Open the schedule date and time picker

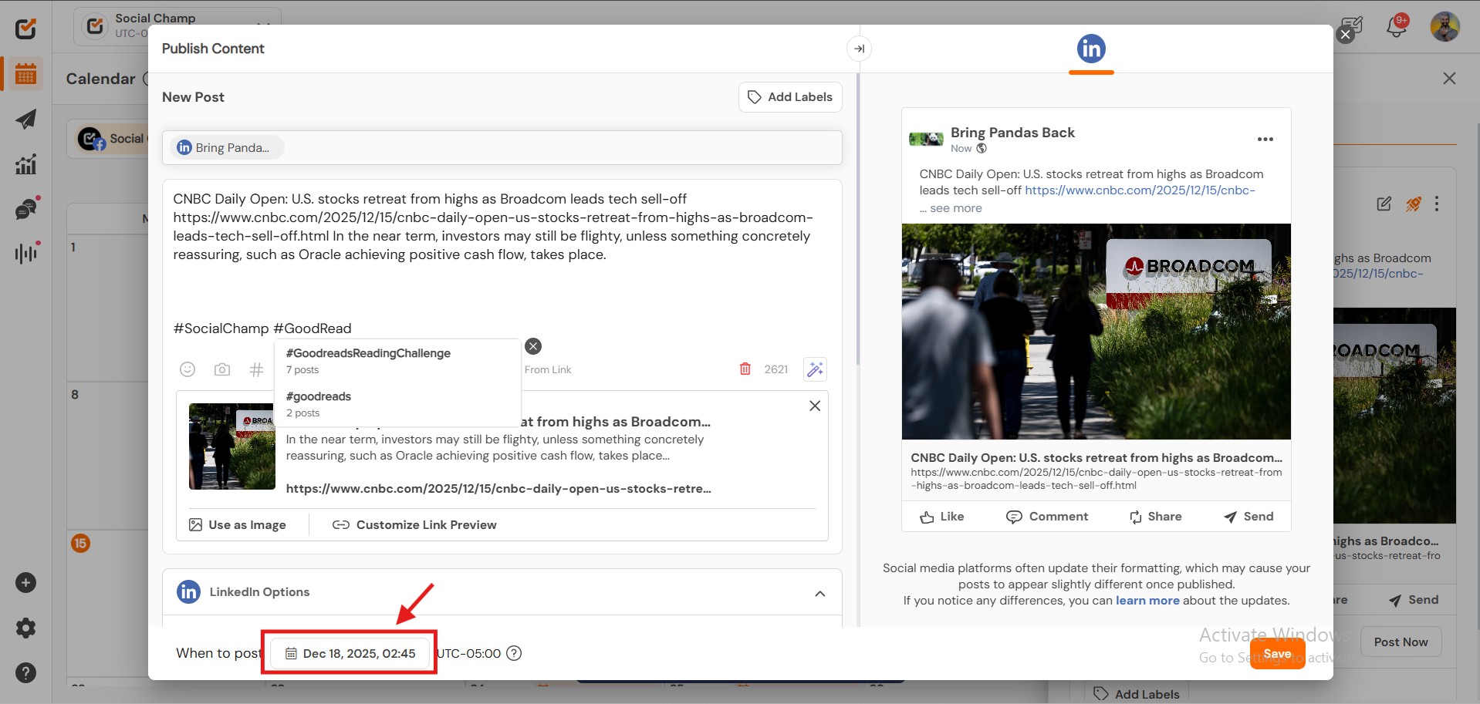click(350, 653)
